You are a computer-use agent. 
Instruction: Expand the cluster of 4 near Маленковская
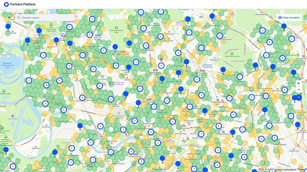[220, 35]
